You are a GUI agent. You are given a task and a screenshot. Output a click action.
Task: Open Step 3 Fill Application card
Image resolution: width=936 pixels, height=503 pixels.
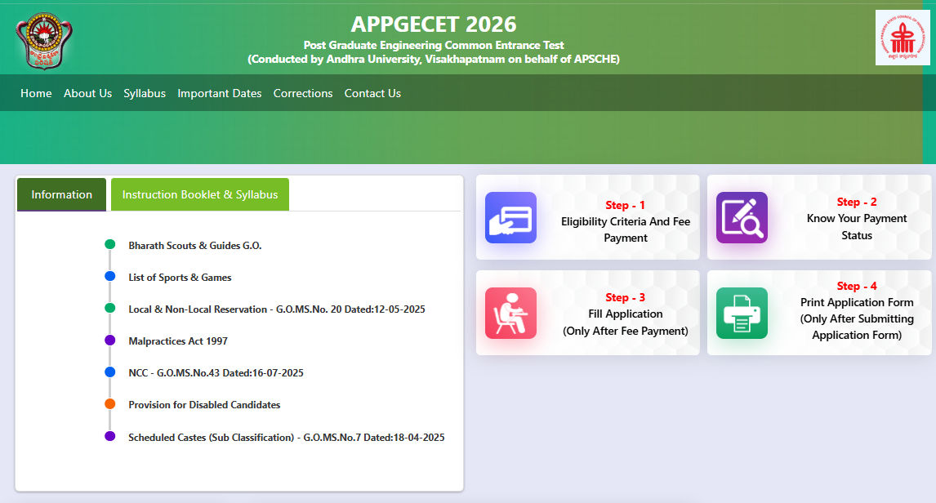pos(587,313)
